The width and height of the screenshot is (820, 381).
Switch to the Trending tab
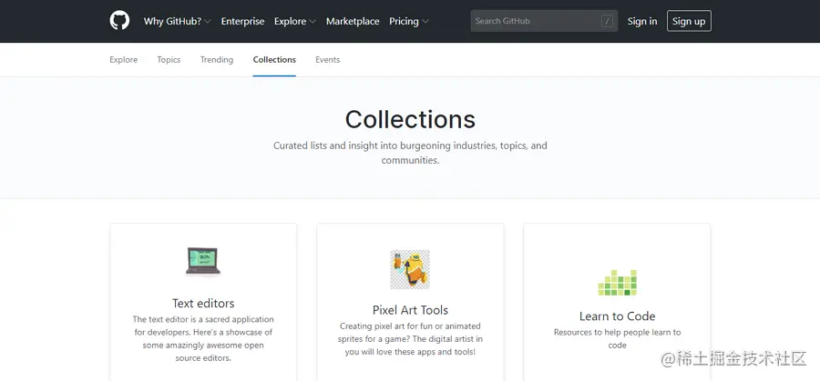coord(217,59)
